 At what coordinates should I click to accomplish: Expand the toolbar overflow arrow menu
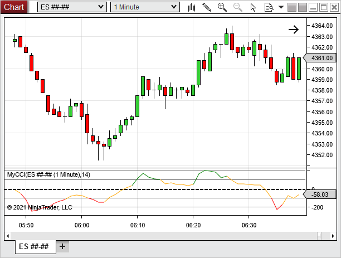pos(281,7)
